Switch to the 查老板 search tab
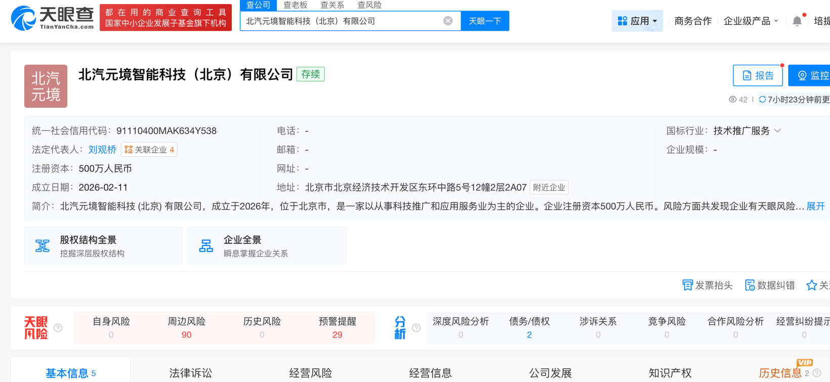The width and height of the screenshot is (830, 382). pyautogui.click(x=295, y=5)
